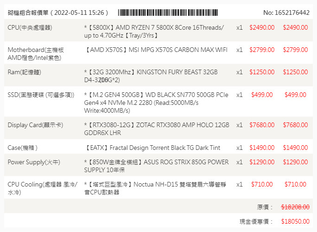Click the cash discount price $18050.00
This screenshot has height=232, width=317.
(x=295, y=222)
